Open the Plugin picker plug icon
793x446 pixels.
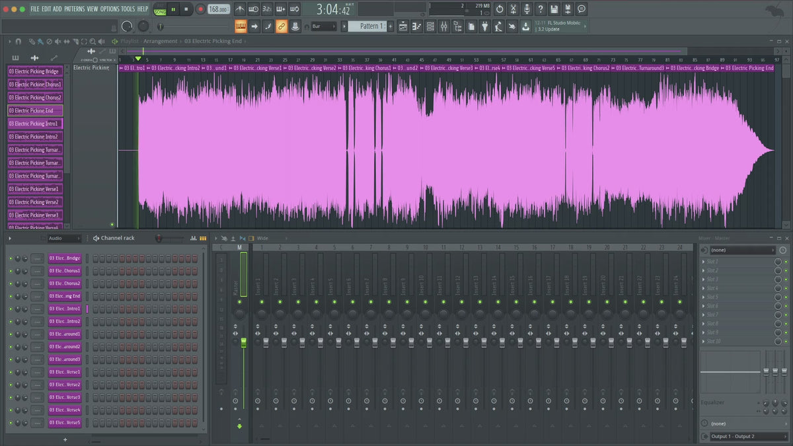[484, 26]
